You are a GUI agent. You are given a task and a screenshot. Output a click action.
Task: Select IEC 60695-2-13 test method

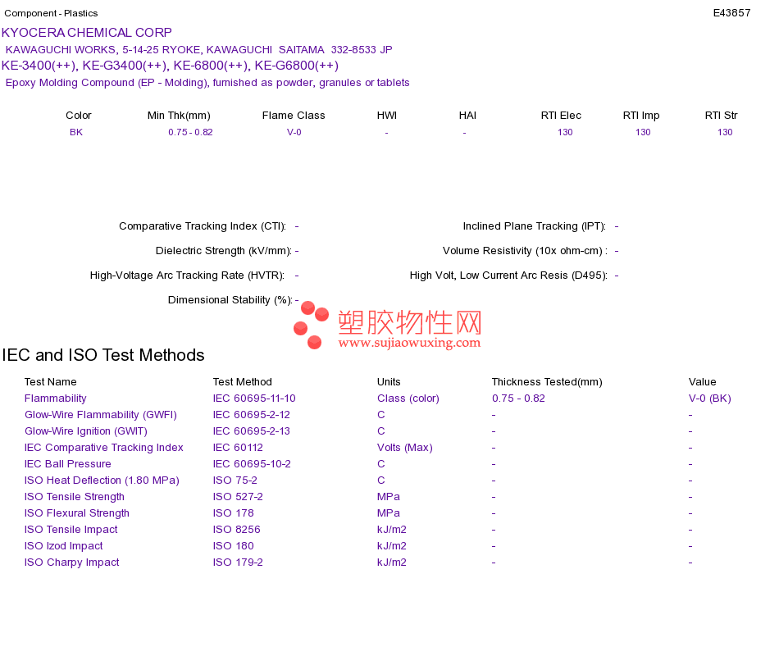[x=252, y=430]
